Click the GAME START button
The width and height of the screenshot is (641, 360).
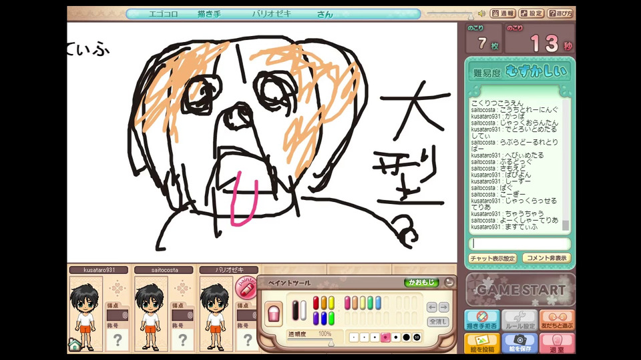coord(520,290)
